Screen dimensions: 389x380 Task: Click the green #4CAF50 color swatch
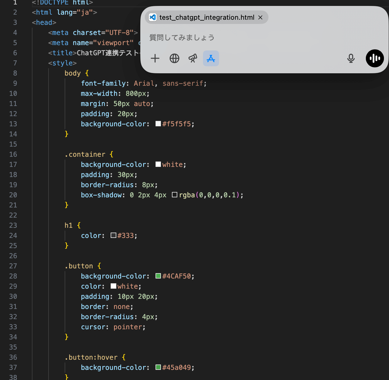[158, 276]
